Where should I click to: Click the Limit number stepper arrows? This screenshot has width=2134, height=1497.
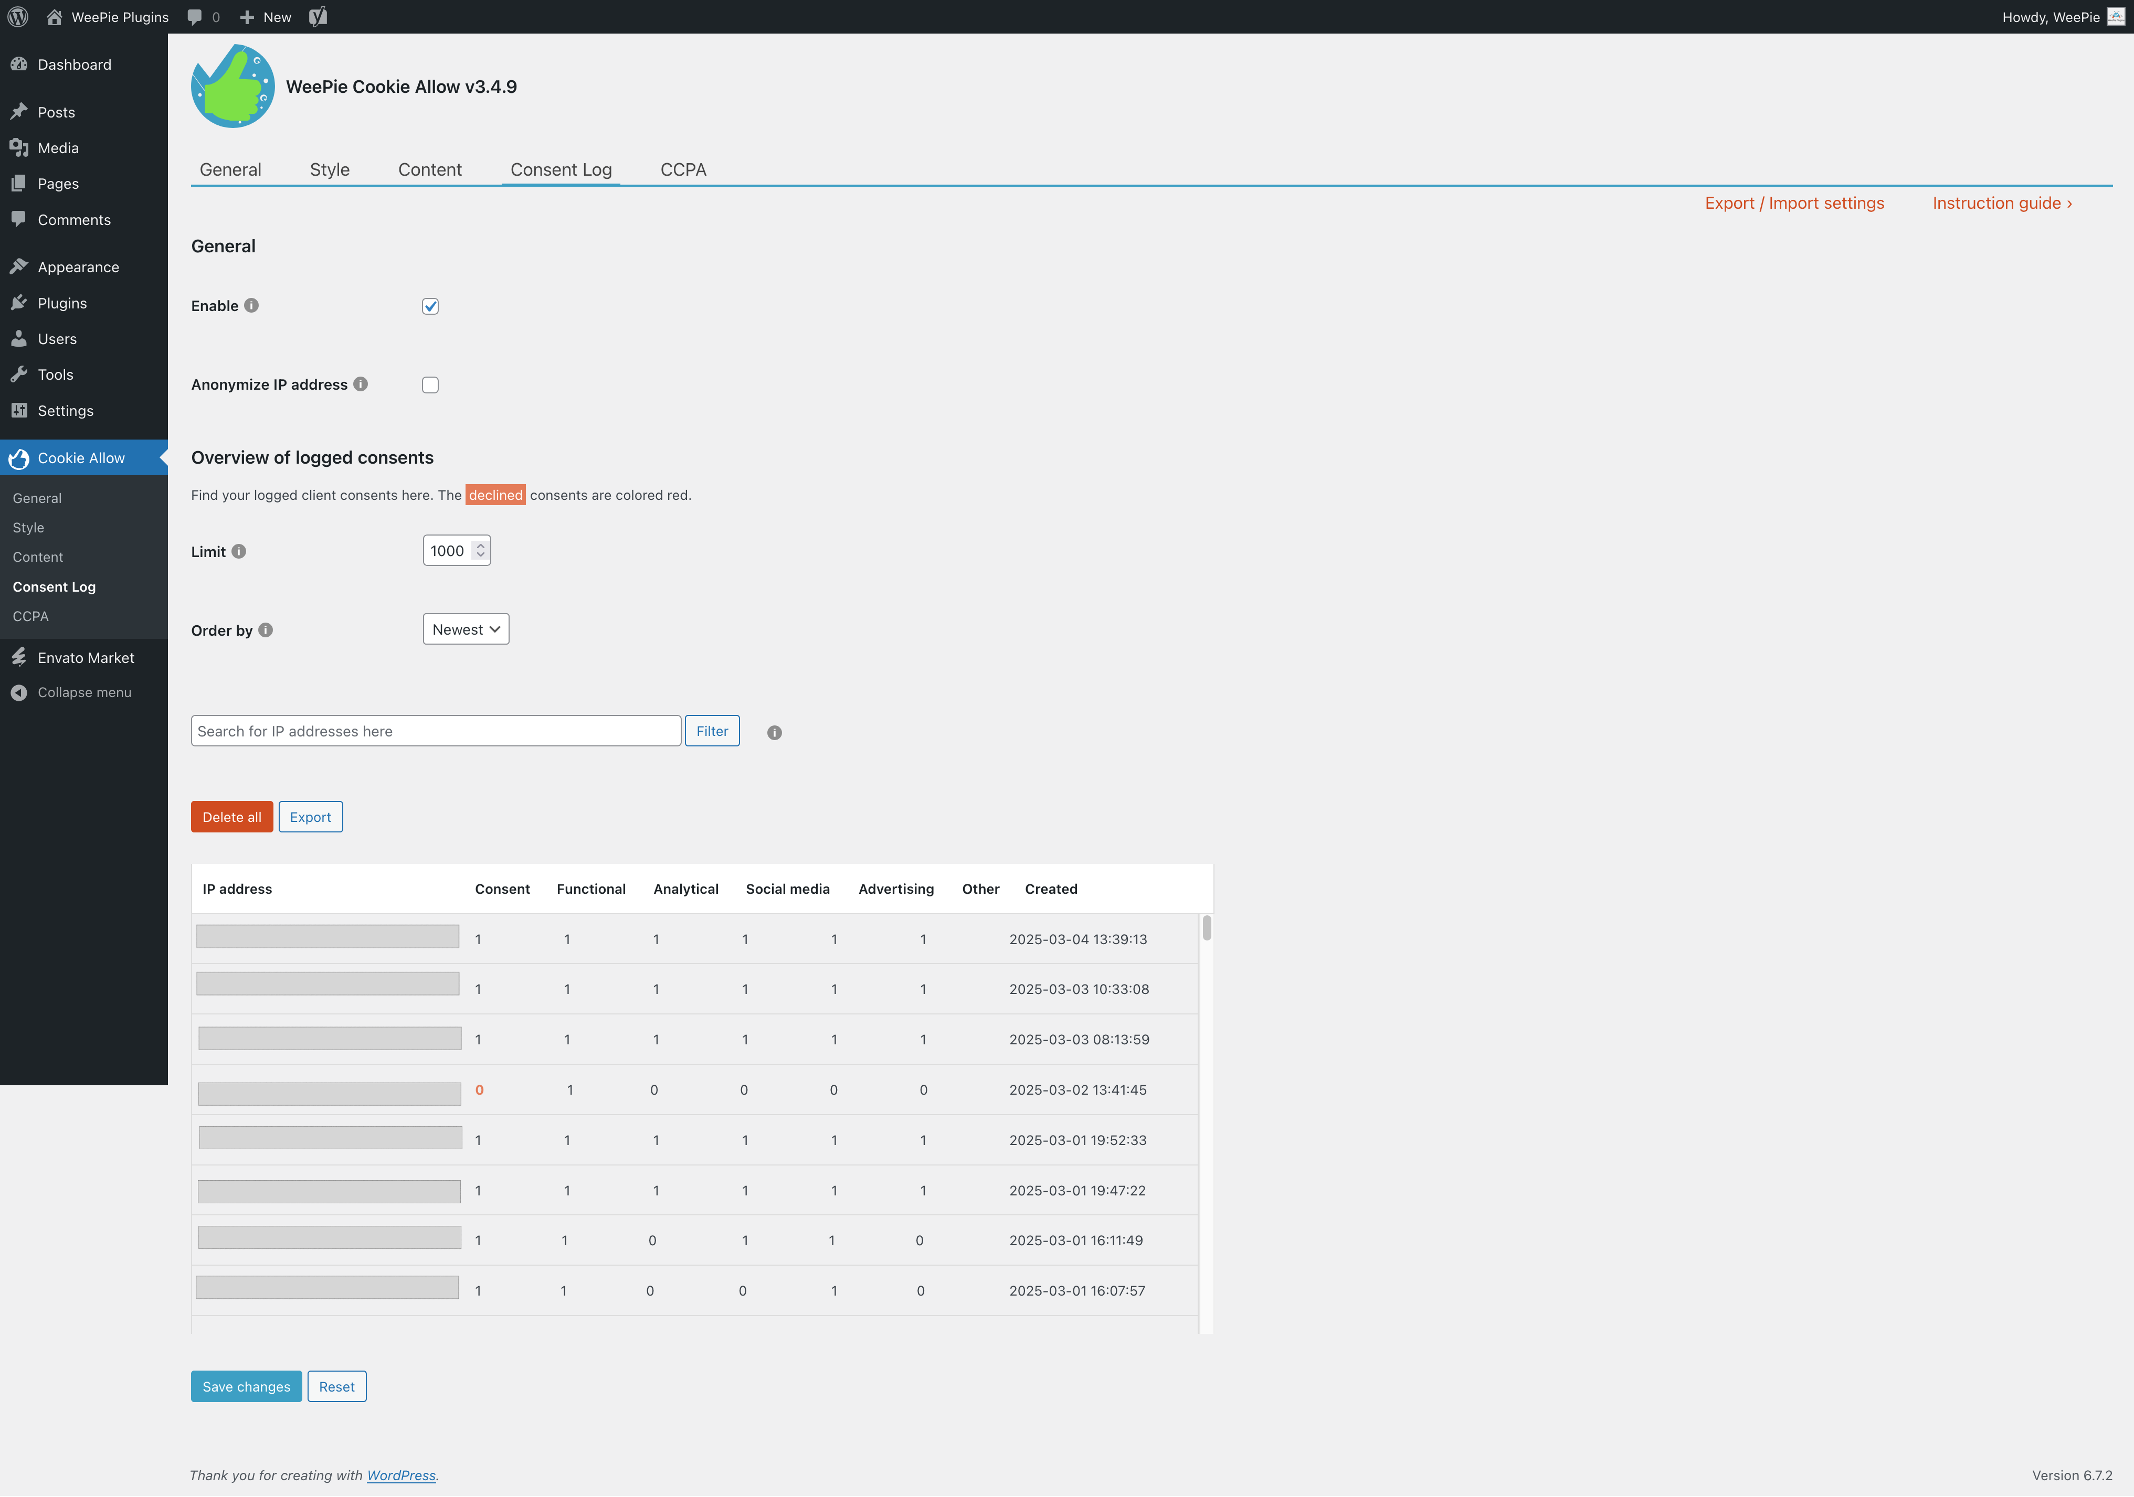[481, 551]
